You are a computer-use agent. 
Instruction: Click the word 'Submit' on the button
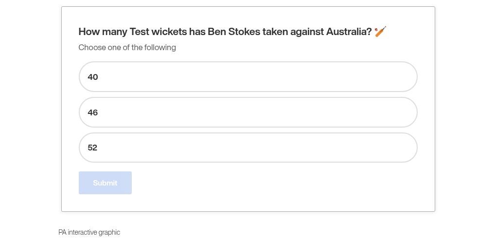pyautogui.click(x=105, y=183)
